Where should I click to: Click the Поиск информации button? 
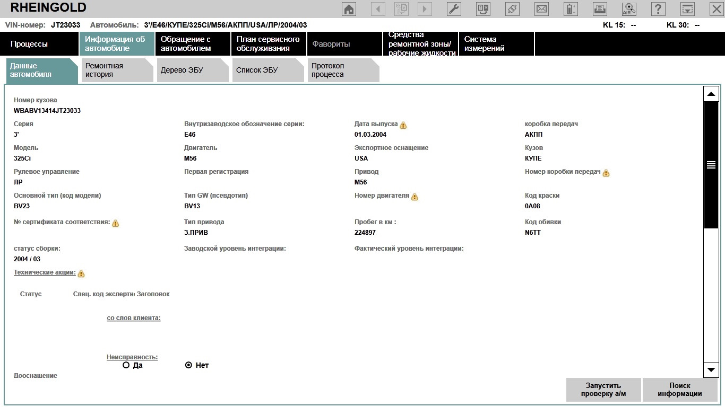[x=680, y=390]
